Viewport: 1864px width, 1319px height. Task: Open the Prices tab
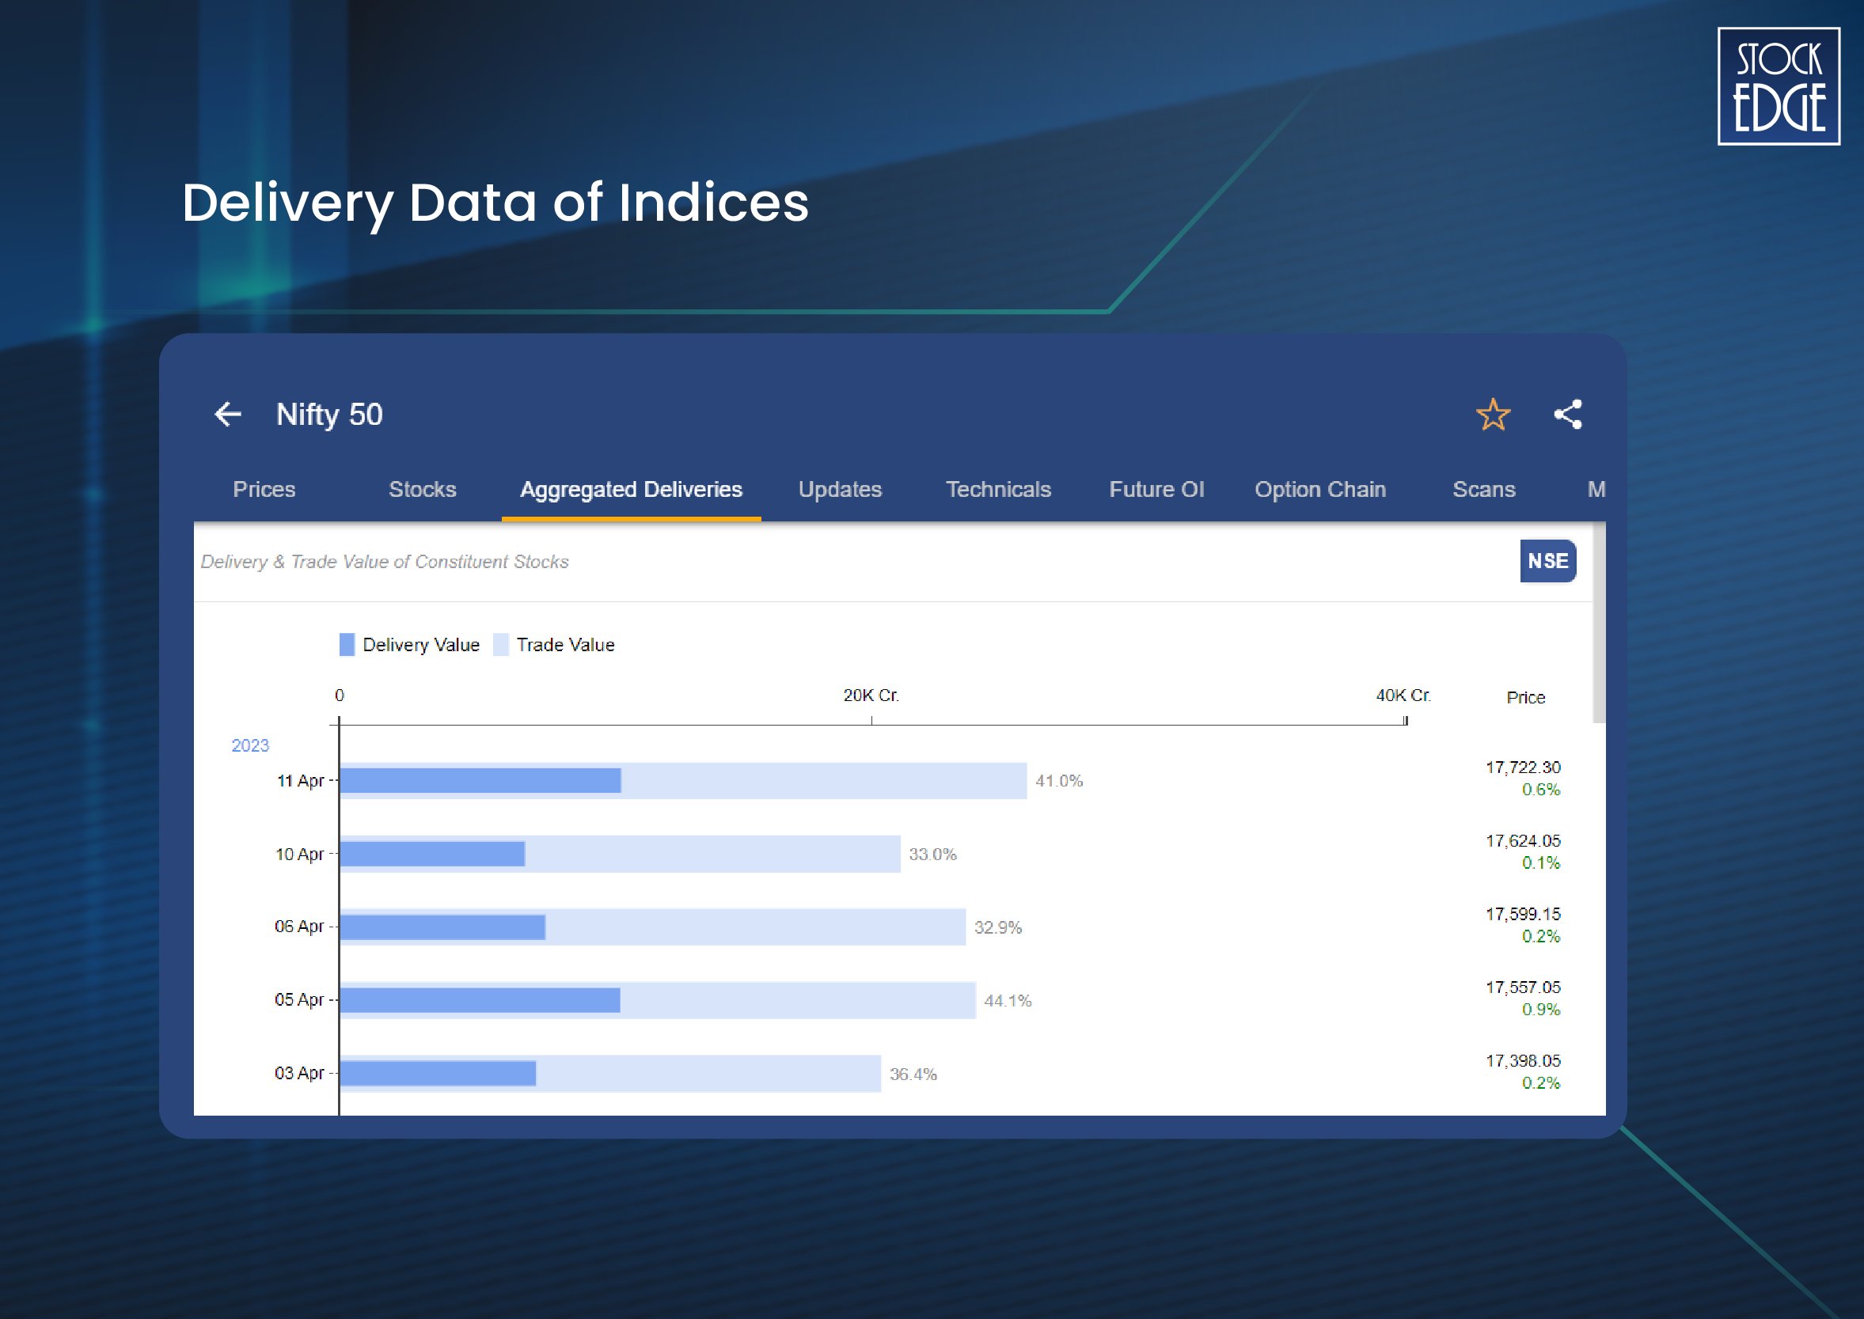coord(264,490)
